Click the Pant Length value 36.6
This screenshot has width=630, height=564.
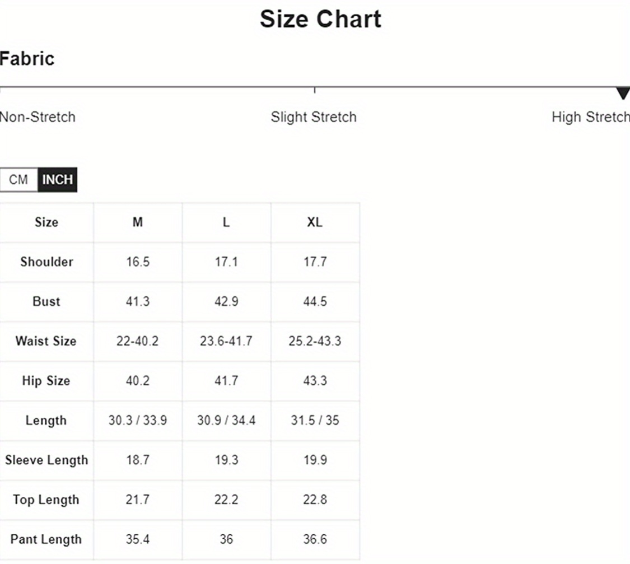point(315,539)
